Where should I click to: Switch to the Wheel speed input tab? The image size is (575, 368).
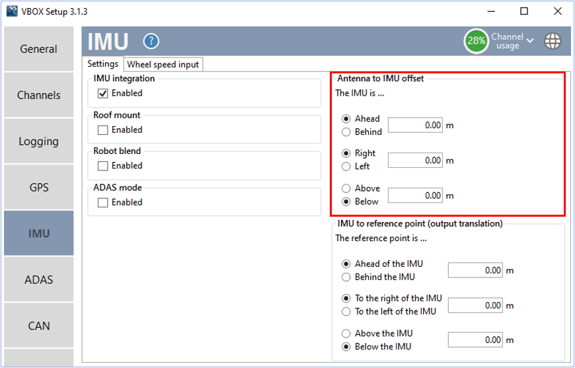click(163, 64)
